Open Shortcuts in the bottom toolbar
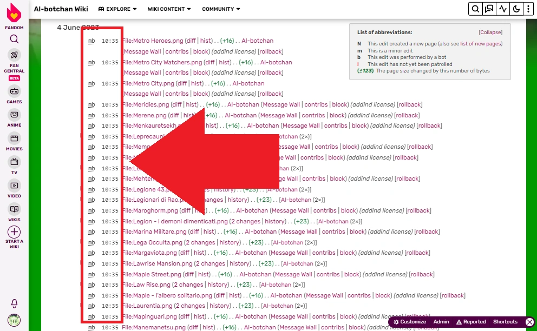 tap(505, 322)
